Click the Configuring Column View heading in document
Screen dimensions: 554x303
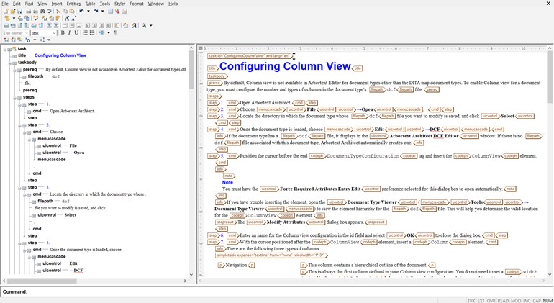pos(285,66)
